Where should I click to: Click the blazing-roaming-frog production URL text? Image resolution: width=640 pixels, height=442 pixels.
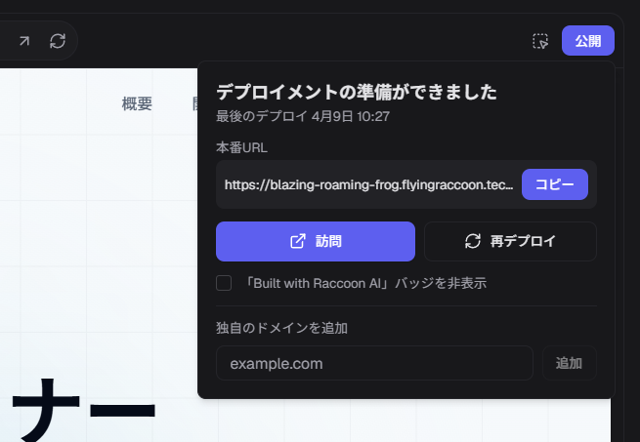pos(368,184)
